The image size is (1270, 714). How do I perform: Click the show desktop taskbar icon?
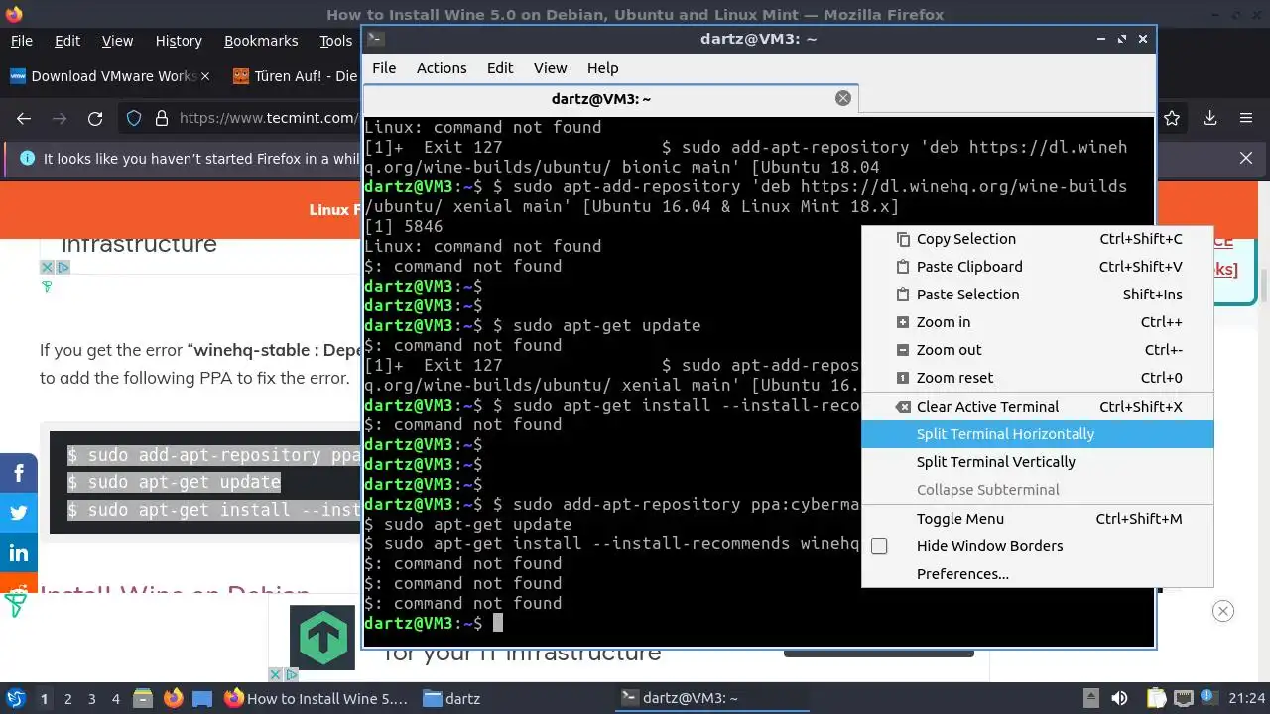click(202, 698)
